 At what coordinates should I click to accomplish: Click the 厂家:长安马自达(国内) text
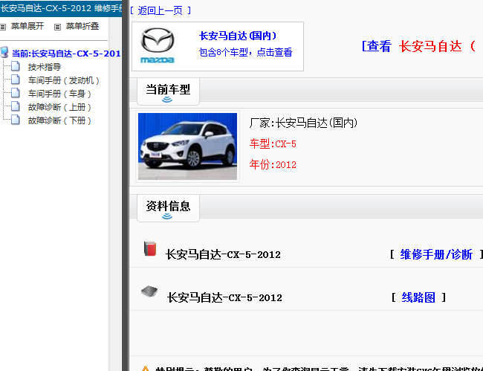pos(303,123)
